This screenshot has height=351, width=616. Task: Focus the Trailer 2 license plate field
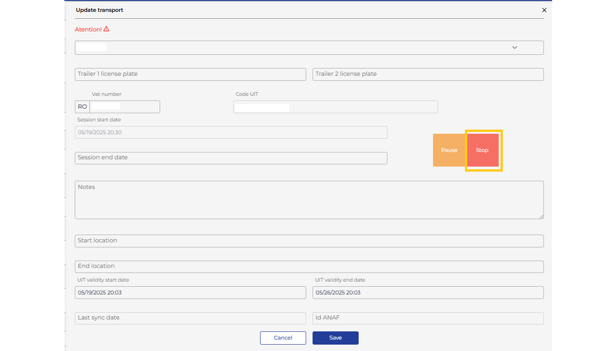point(428,74)
